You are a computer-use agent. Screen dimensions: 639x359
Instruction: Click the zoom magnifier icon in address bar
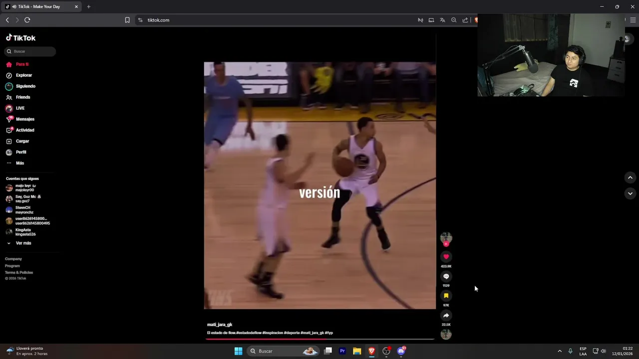pos(454,20)
